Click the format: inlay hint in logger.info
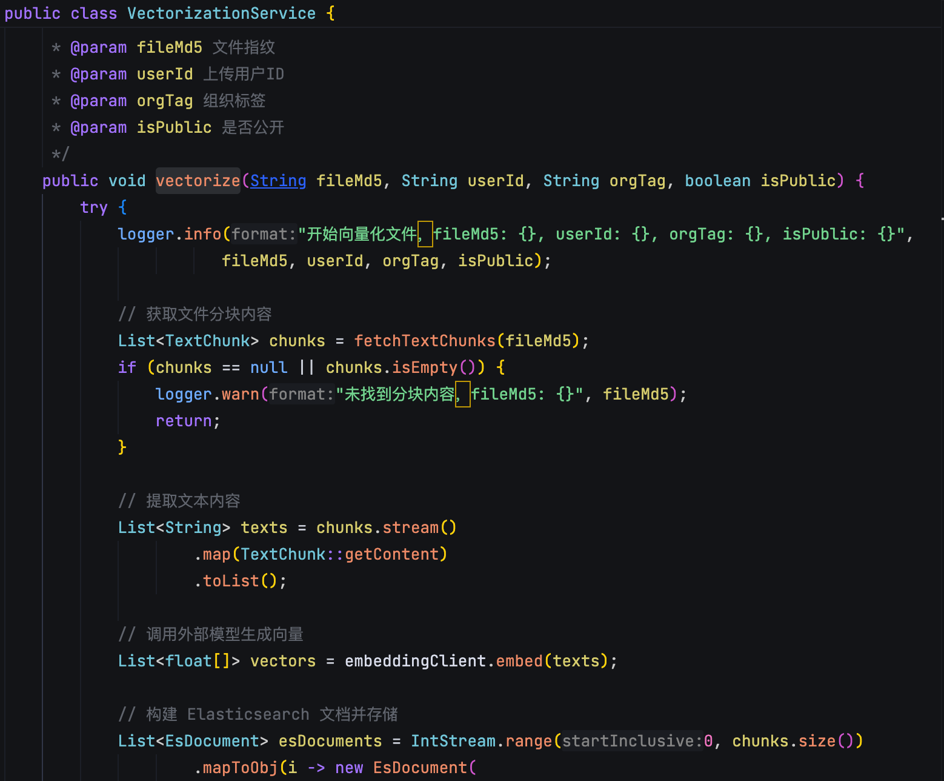This screenshot has width=944, height=781. coord(264,234)
